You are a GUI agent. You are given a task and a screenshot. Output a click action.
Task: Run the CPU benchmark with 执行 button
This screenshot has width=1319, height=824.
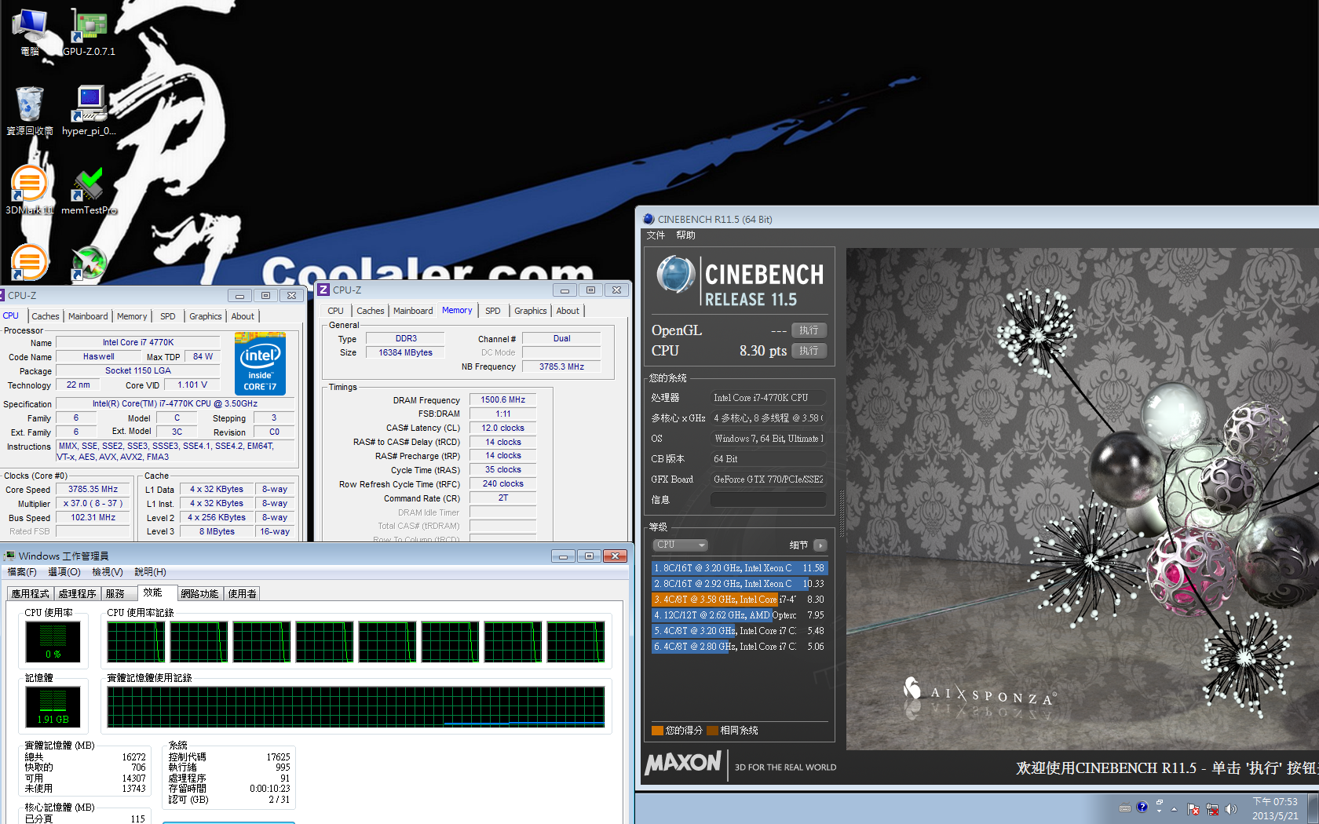[809, 351]
